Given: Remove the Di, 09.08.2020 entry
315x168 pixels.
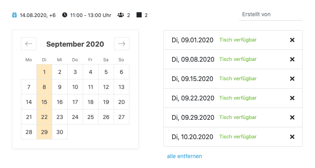Looking at the screenshot, I should tap(292, 59).
